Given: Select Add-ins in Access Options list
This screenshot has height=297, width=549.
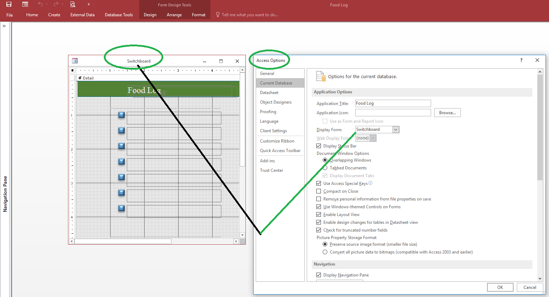Looking at the screenshot, I should [280, 161].
